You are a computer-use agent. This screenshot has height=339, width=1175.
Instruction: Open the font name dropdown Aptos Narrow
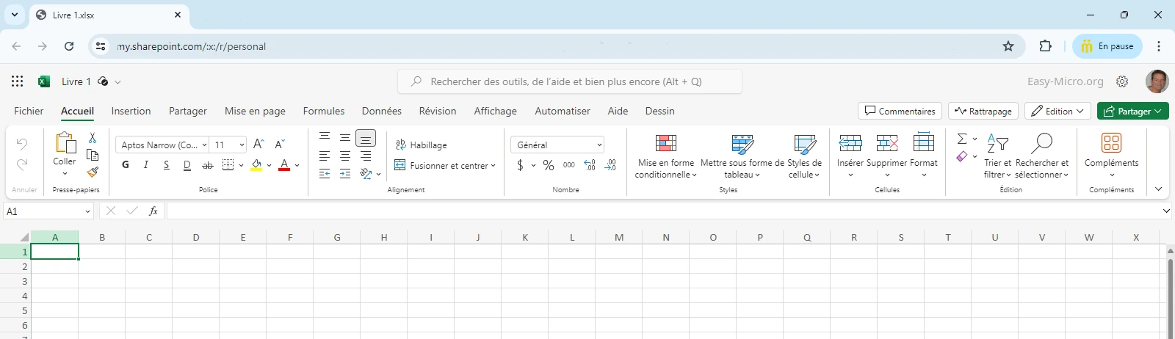pos(204,145)
